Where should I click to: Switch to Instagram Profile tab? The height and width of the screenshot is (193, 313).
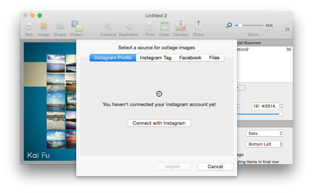tap(113, 58)
